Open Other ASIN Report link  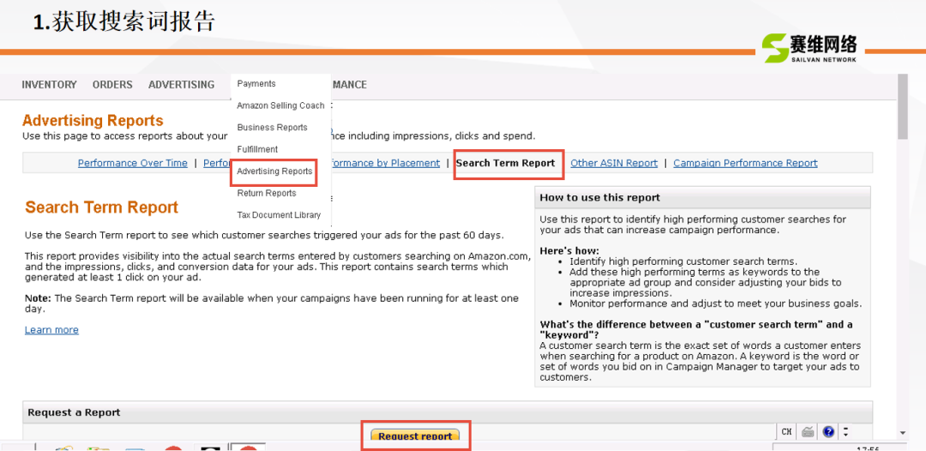click(x=614, y=163)
